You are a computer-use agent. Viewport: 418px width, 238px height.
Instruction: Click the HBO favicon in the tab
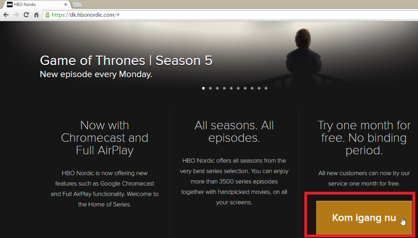[9, 5]
